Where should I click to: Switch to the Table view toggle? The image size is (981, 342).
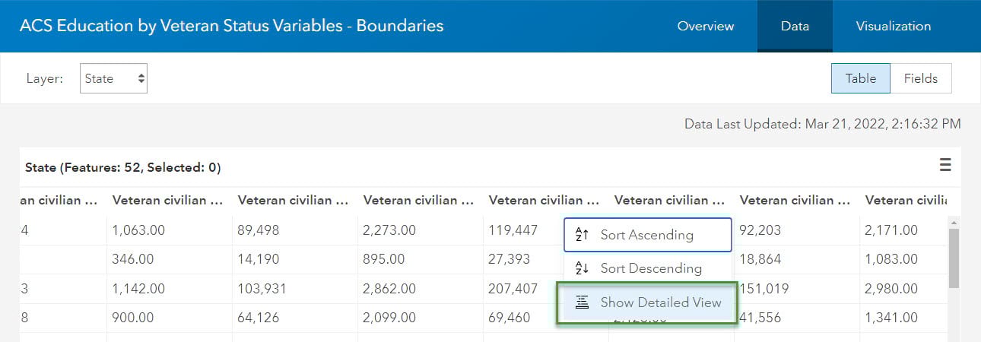tap(860, 78)
